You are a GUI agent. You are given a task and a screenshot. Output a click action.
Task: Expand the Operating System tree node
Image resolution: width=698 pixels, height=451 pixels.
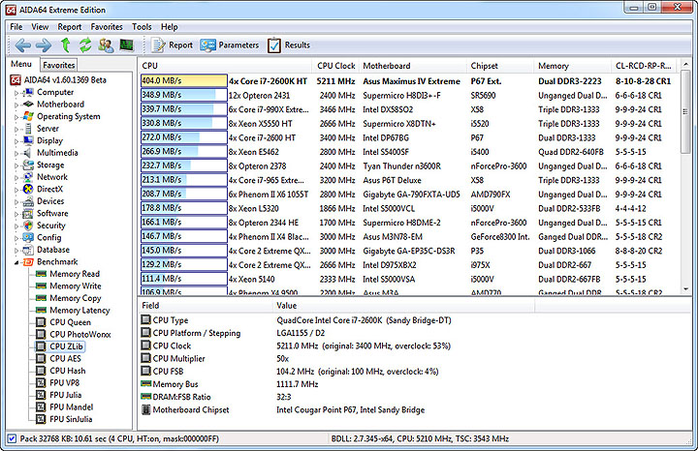coord(16,117)
